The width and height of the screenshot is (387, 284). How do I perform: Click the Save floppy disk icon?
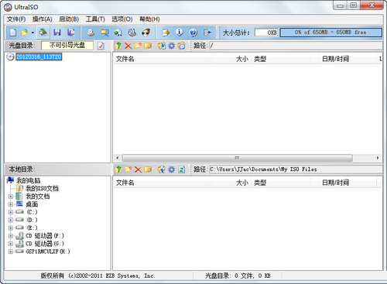[x=57, y=33]
